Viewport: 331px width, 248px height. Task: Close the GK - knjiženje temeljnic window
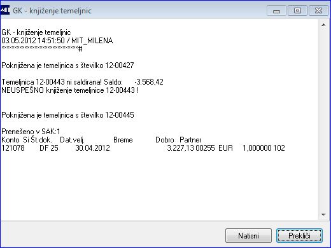pos(318,11)
